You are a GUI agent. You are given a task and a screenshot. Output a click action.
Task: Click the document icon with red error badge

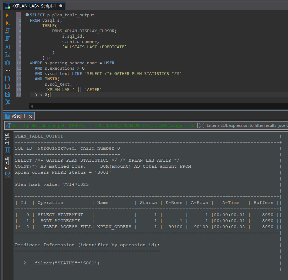7,87
